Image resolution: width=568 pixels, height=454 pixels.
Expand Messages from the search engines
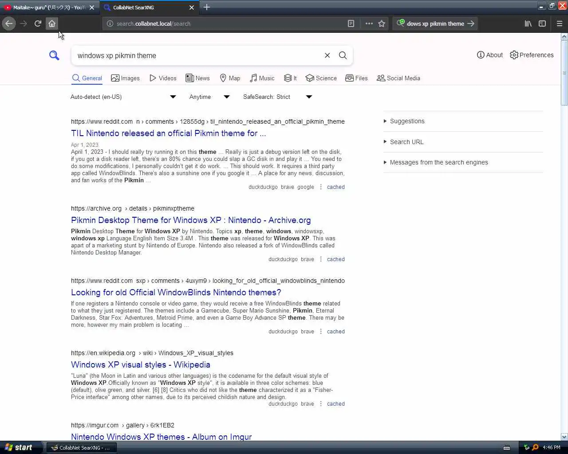[x=439, y=162]
